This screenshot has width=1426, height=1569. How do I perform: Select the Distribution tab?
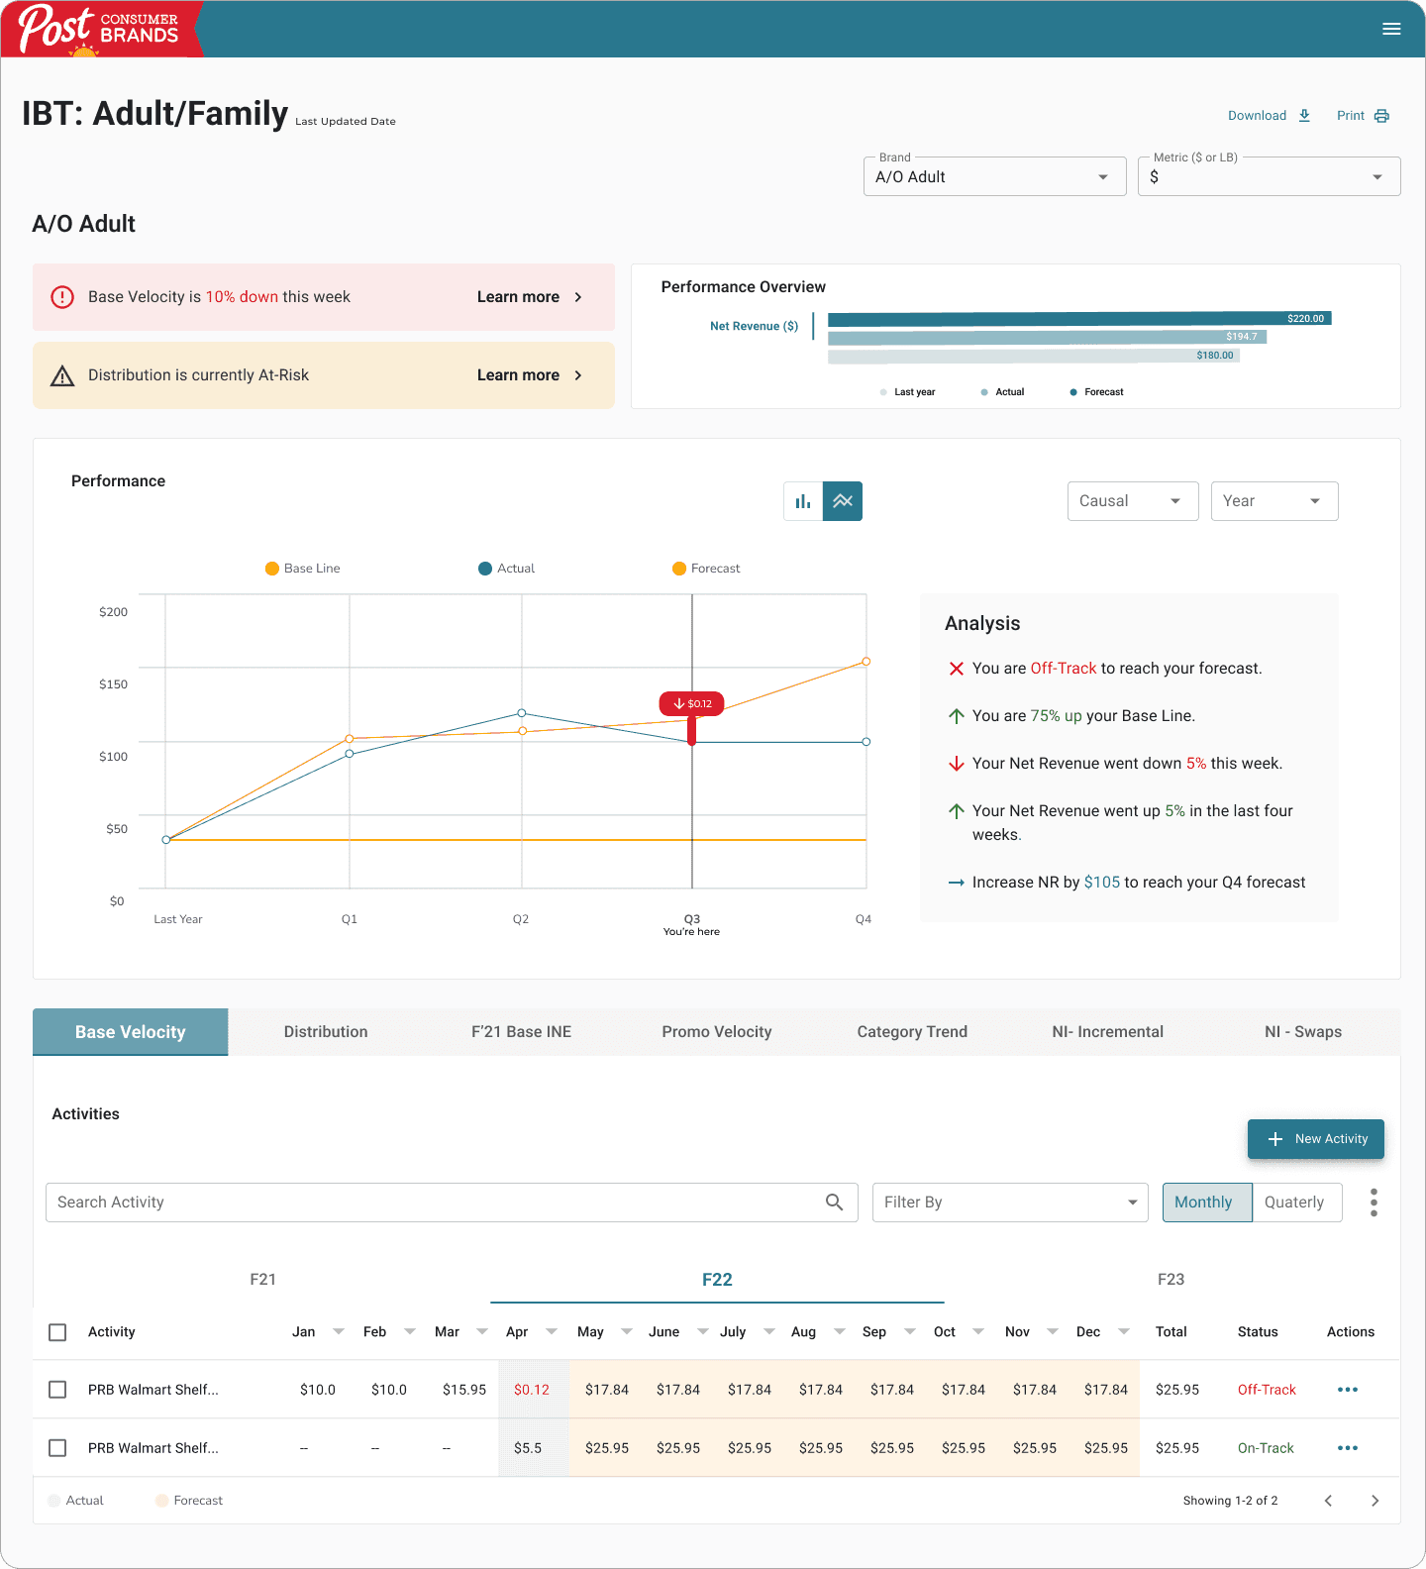326,1032
